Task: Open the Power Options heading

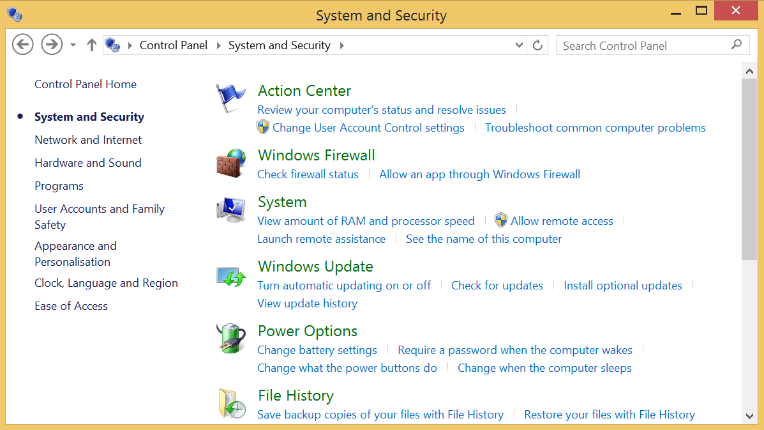Action: (308, 331)
